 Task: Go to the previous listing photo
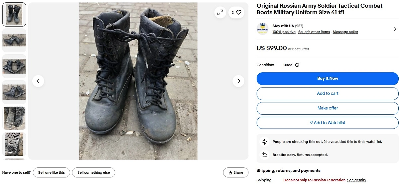point(38,81)
